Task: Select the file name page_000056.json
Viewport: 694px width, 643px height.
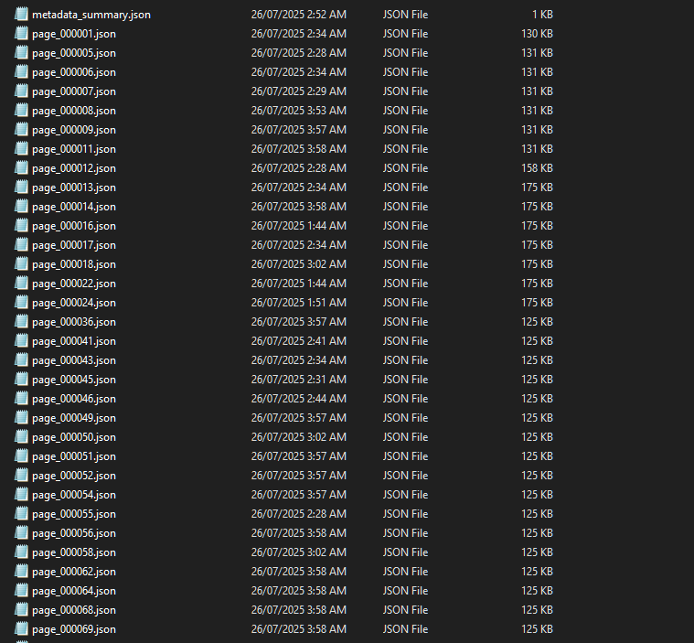Action: 74,533
